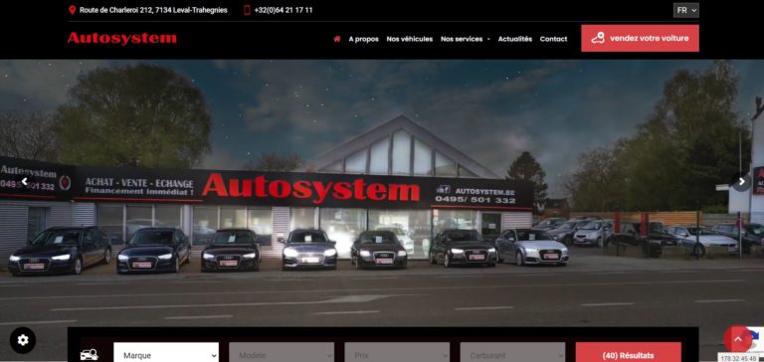Click the red phone icon
The width and height of the screenshot is (764, 362).
point(247,10)
